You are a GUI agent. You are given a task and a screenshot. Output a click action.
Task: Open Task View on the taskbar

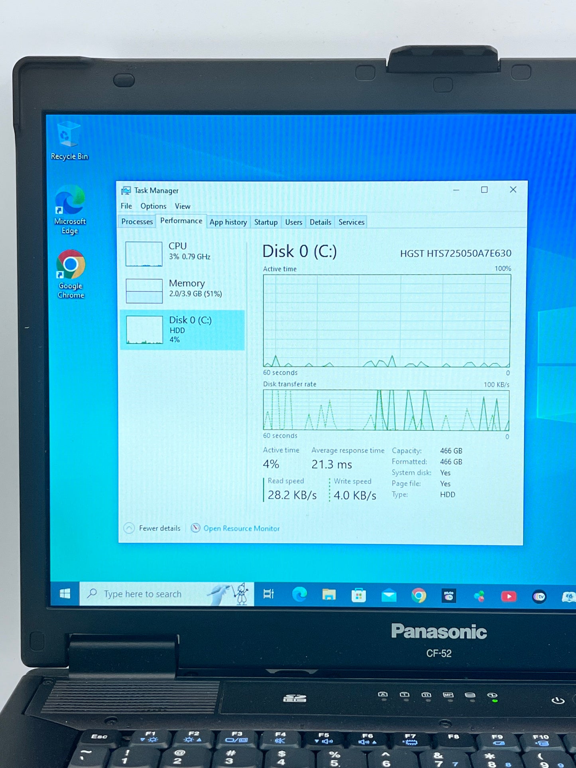point(269,594)
